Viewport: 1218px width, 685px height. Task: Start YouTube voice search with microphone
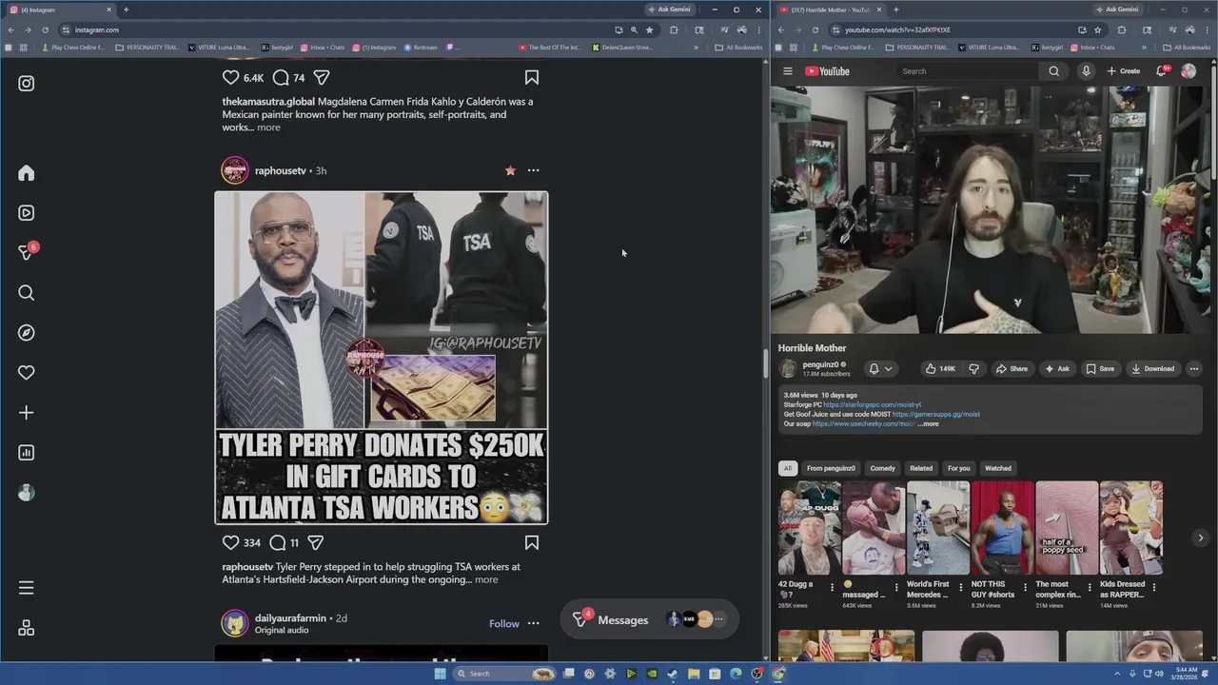(1086, 71)
